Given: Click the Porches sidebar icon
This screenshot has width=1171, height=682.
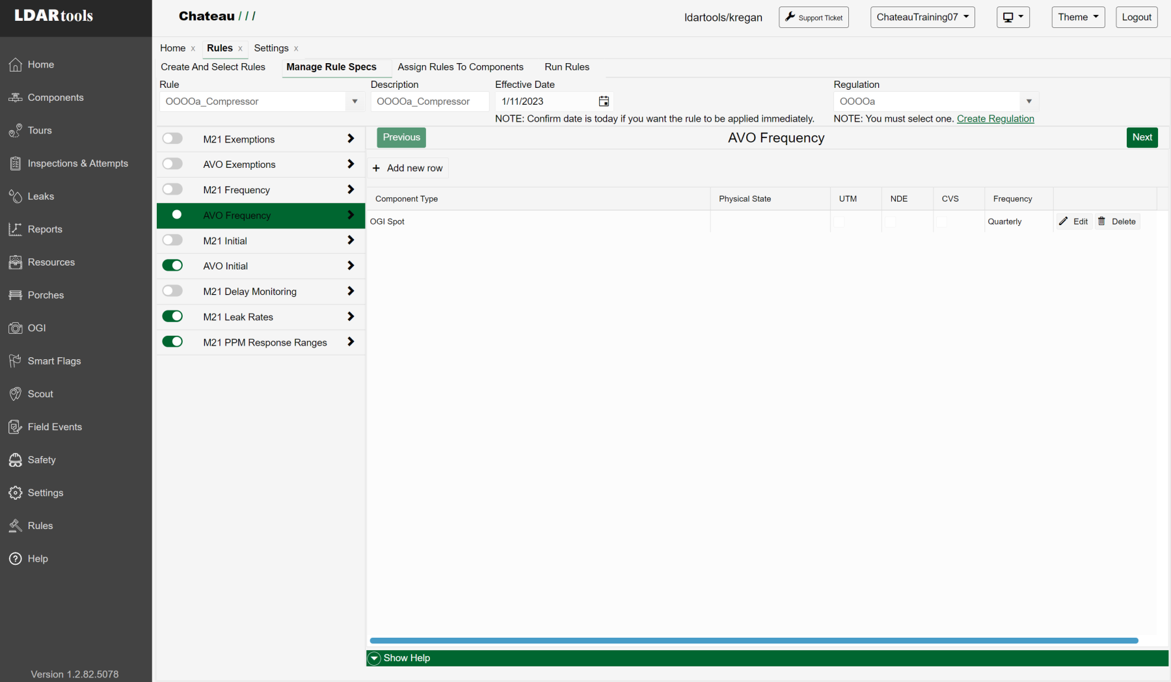Looking at the screenshot, I should click(15, 295).
